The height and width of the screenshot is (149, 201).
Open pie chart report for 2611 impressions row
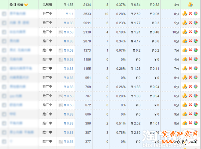[x=196, y=23]
